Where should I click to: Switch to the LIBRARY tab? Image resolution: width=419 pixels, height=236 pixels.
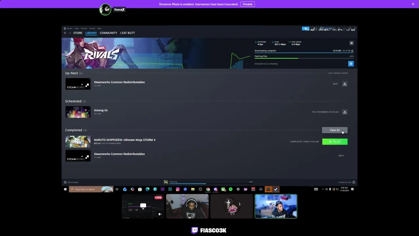[x=91, y=33]
